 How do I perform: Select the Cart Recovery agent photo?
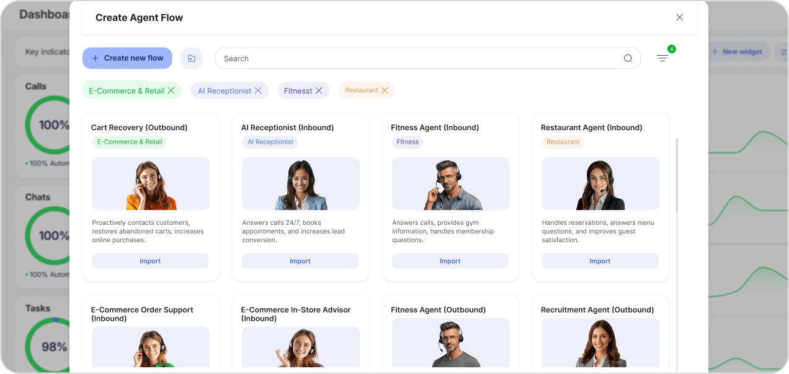point(151,184)
